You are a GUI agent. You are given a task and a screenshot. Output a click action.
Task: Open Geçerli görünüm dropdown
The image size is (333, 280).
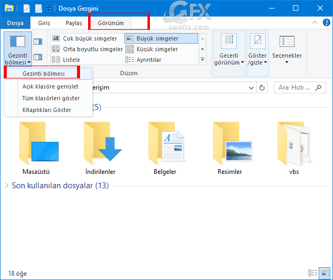[x=229, y=53]
